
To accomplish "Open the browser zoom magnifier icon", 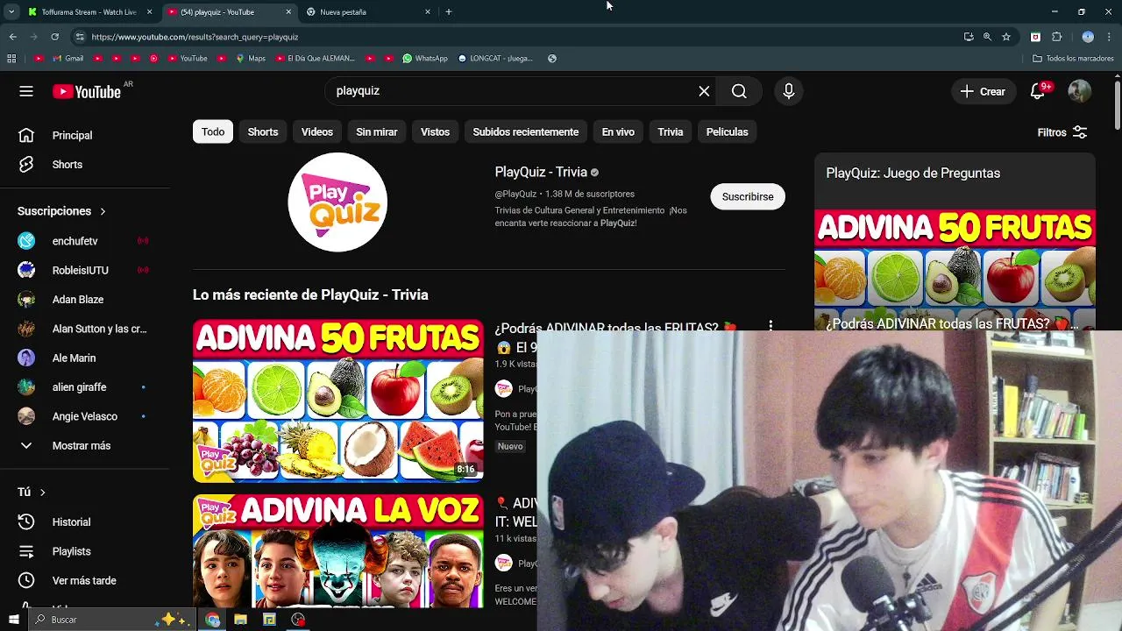I will [987, 37].
